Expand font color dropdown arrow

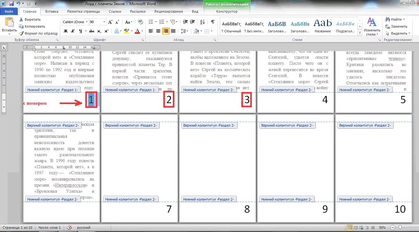click(142, 31)
